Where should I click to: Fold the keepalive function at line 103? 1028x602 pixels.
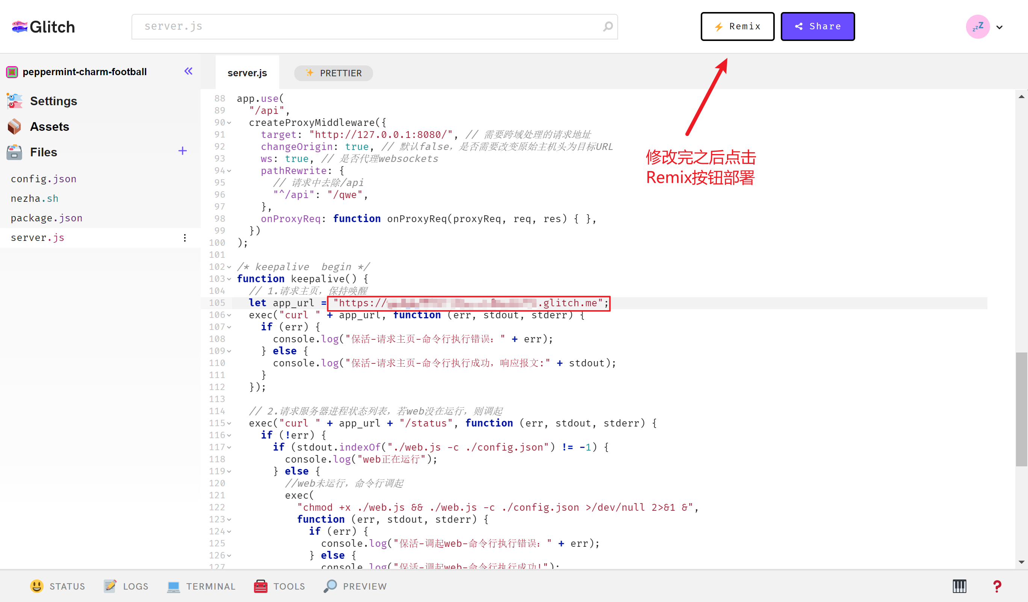pyautogui.click(x=229, y=279)
